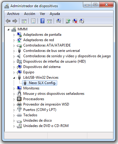This screenshot has height=144, width=118.
Task: Expand the Procesadores node
Action: point(14,99)
